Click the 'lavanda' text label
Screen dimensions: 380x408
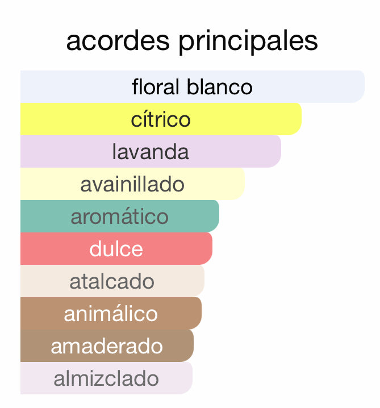pyautogui.click(x=151, y=152)
